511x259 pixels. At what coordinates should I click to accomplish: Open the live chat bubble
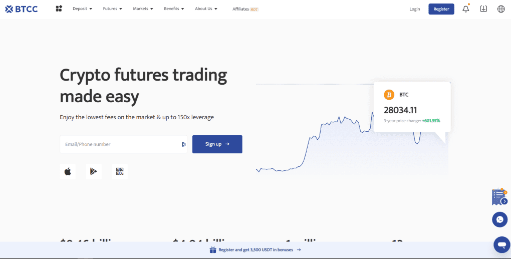[x=501, y=244]
